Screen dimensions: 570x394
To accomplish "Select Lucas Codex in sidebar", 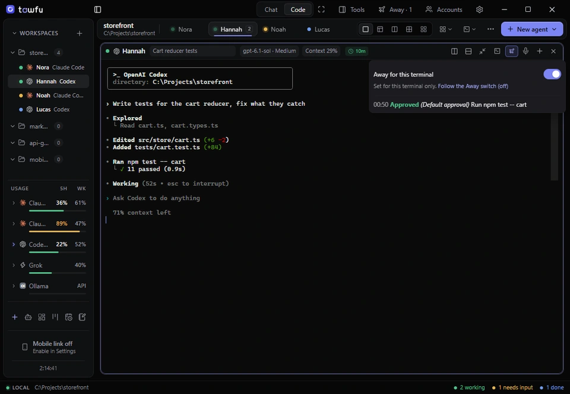I will (49, 109).
